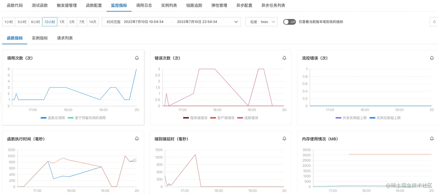
Task: Click the 错误次数（次） chart title
Action: [167, 58]
